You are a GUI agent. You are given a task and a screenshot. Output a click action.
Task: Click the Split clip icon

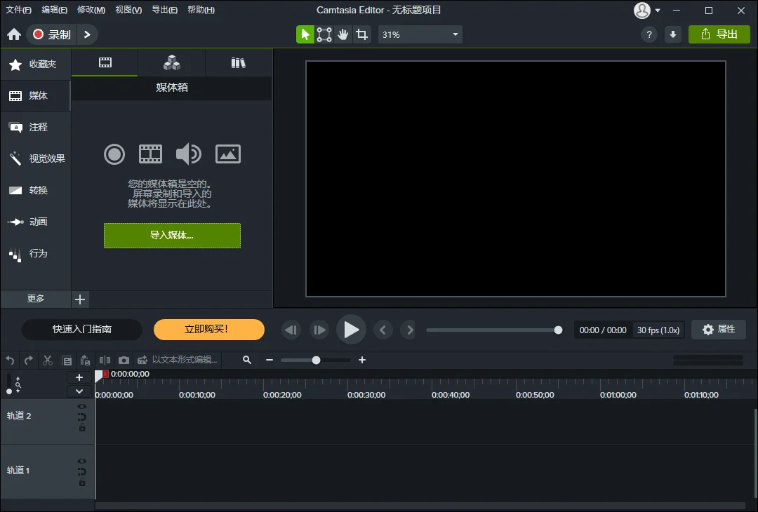tap(105, 360)
